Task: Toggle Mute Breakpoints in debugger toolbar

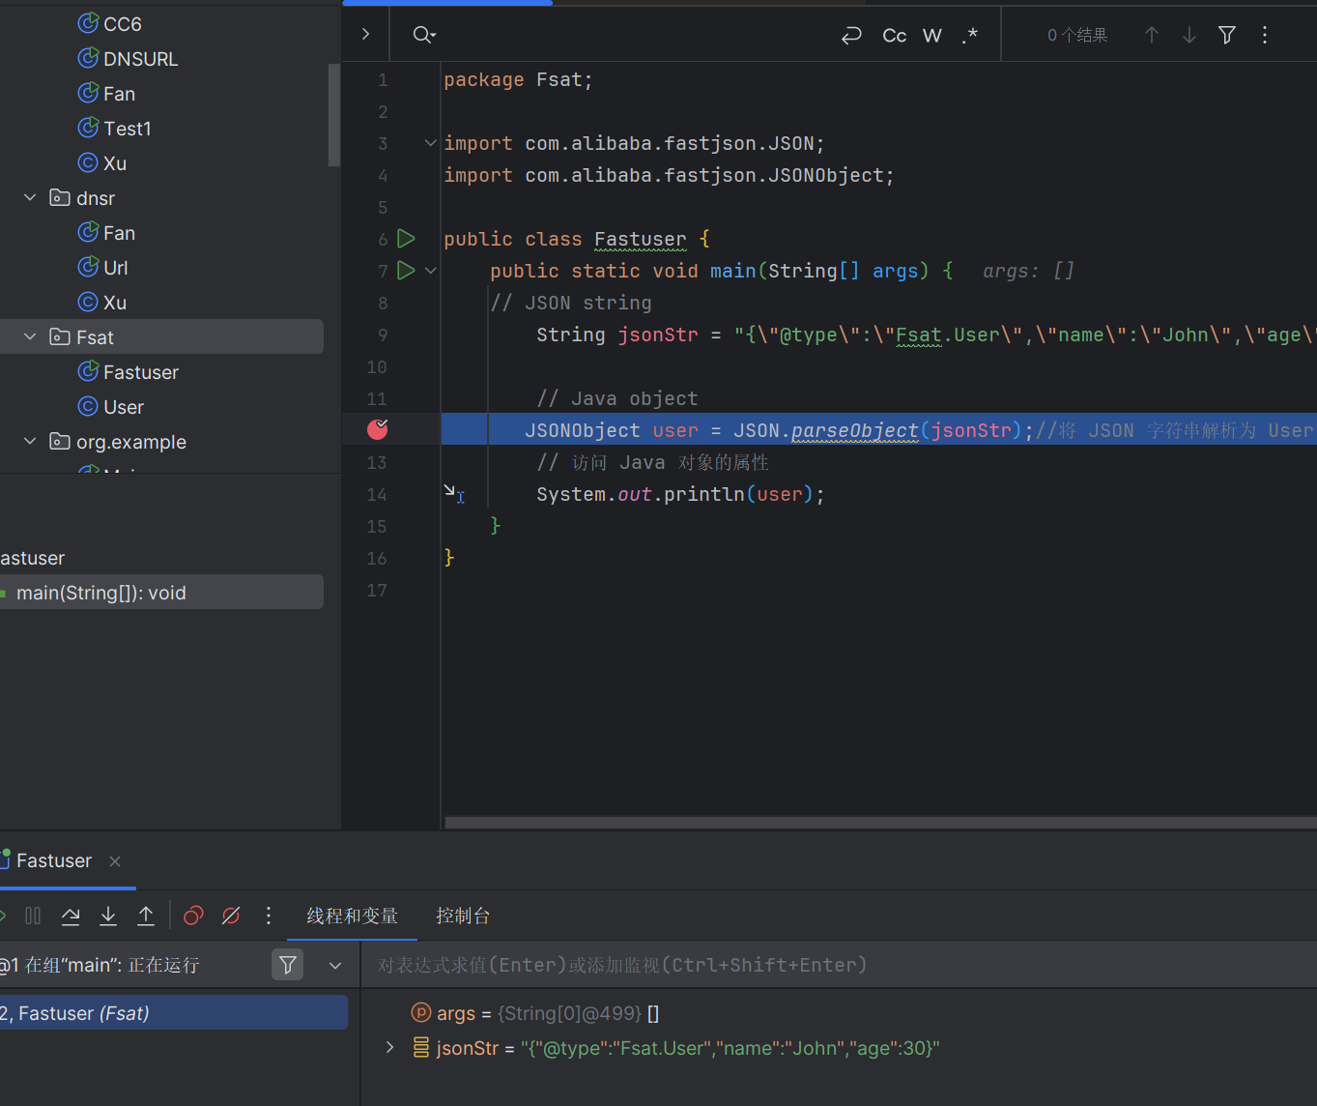Action: point(231,916)
